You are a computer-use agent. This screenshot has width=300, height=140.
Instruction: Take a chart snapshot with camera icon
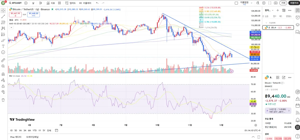coord(276,3)
